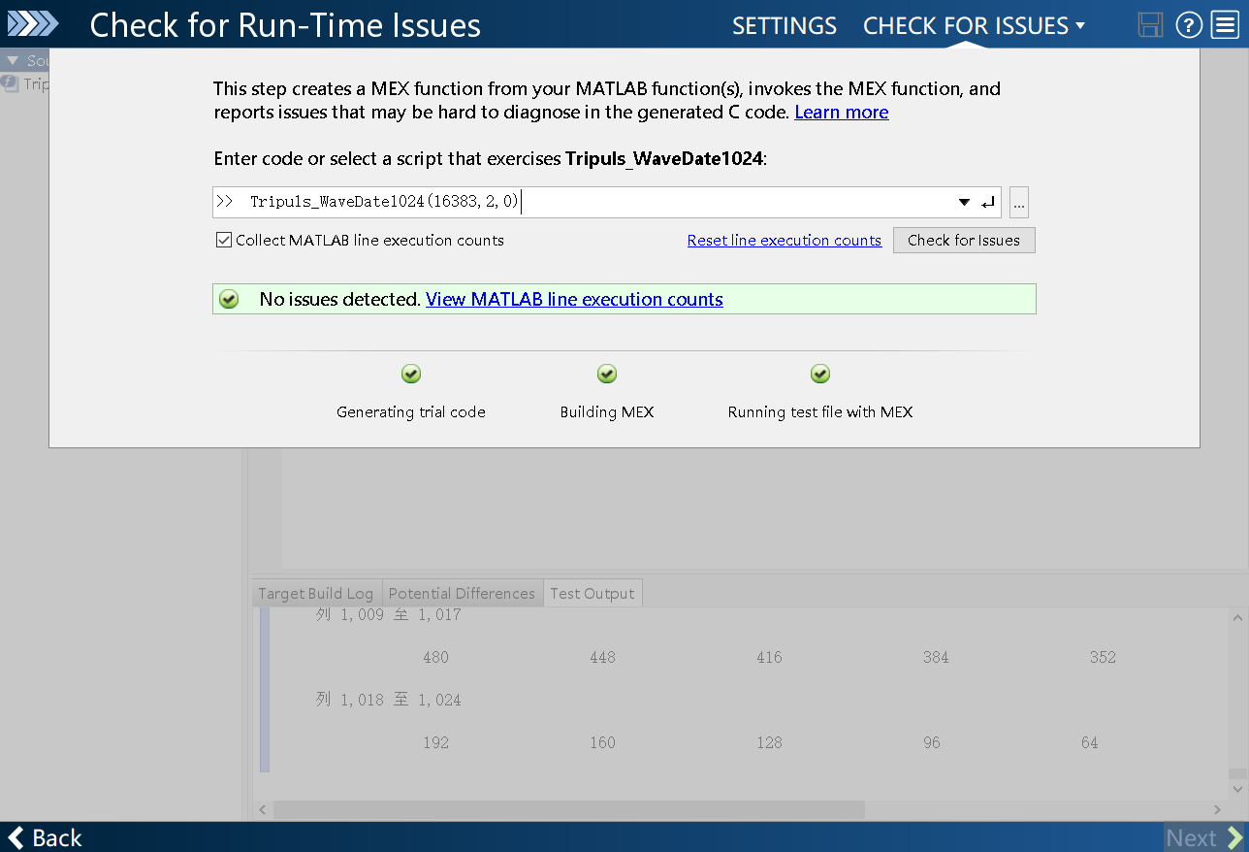Click the horizontal scrollbar of Test Output

pos(568,809)
